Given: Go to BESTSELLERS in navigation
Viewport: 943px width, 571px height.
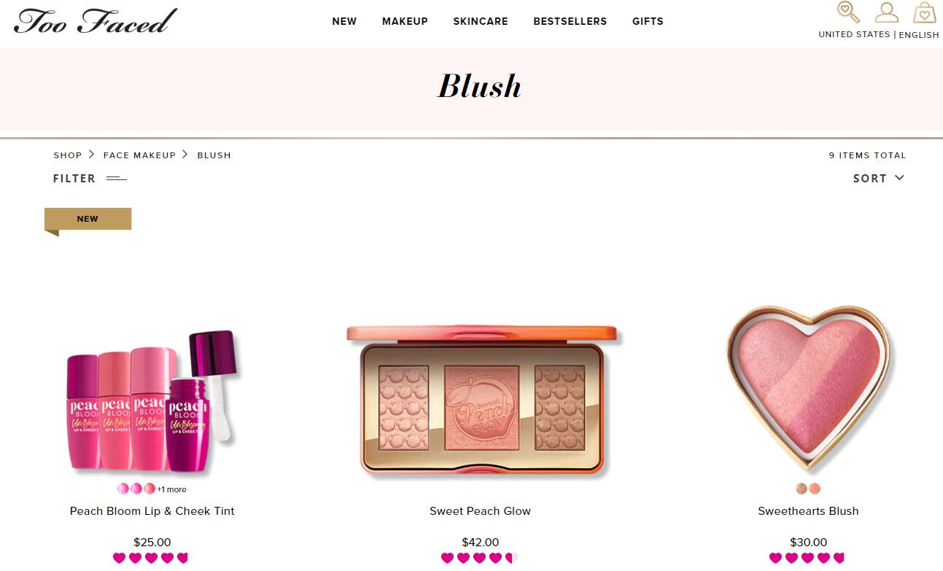Looking at the screenshot, I should 570,21.
